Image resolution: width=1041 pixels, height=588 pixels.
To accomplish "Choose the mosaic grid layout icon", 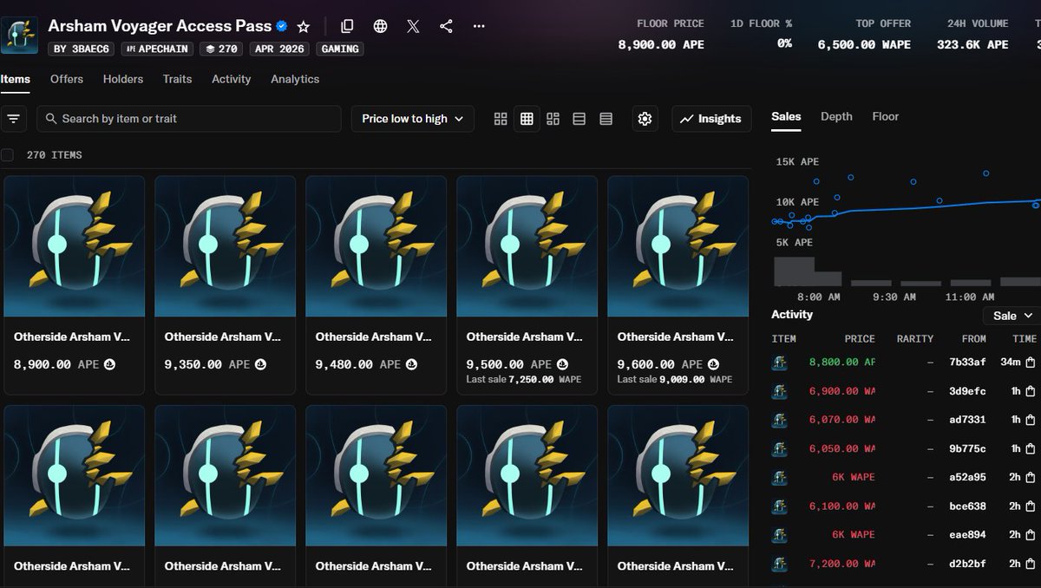I will (x=553, y=119).
